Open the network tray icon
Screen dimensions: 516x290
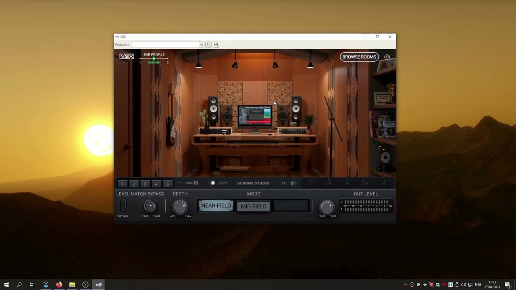(x=470, y=285)
